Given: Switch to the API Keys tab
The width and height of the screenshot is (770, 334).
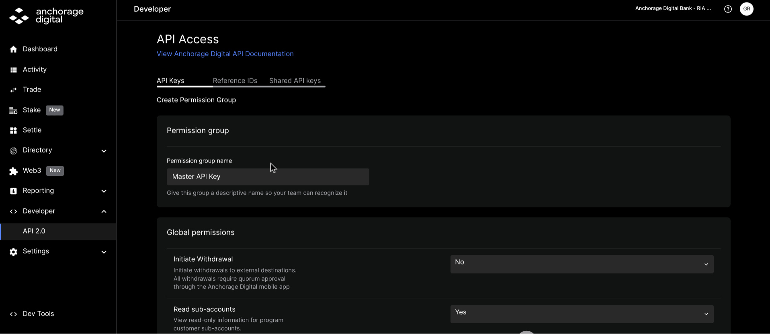Looking at the screenshot, I should pyautogui.click(x=170, y=81).
